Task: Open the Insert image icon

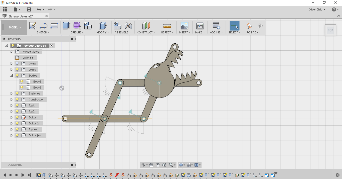Action: [184, 26]
